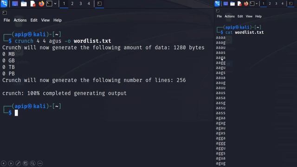The height and width of the screenshot is (167, 297).
Task: Click show desktop icon in right panel
Action: 226,4
